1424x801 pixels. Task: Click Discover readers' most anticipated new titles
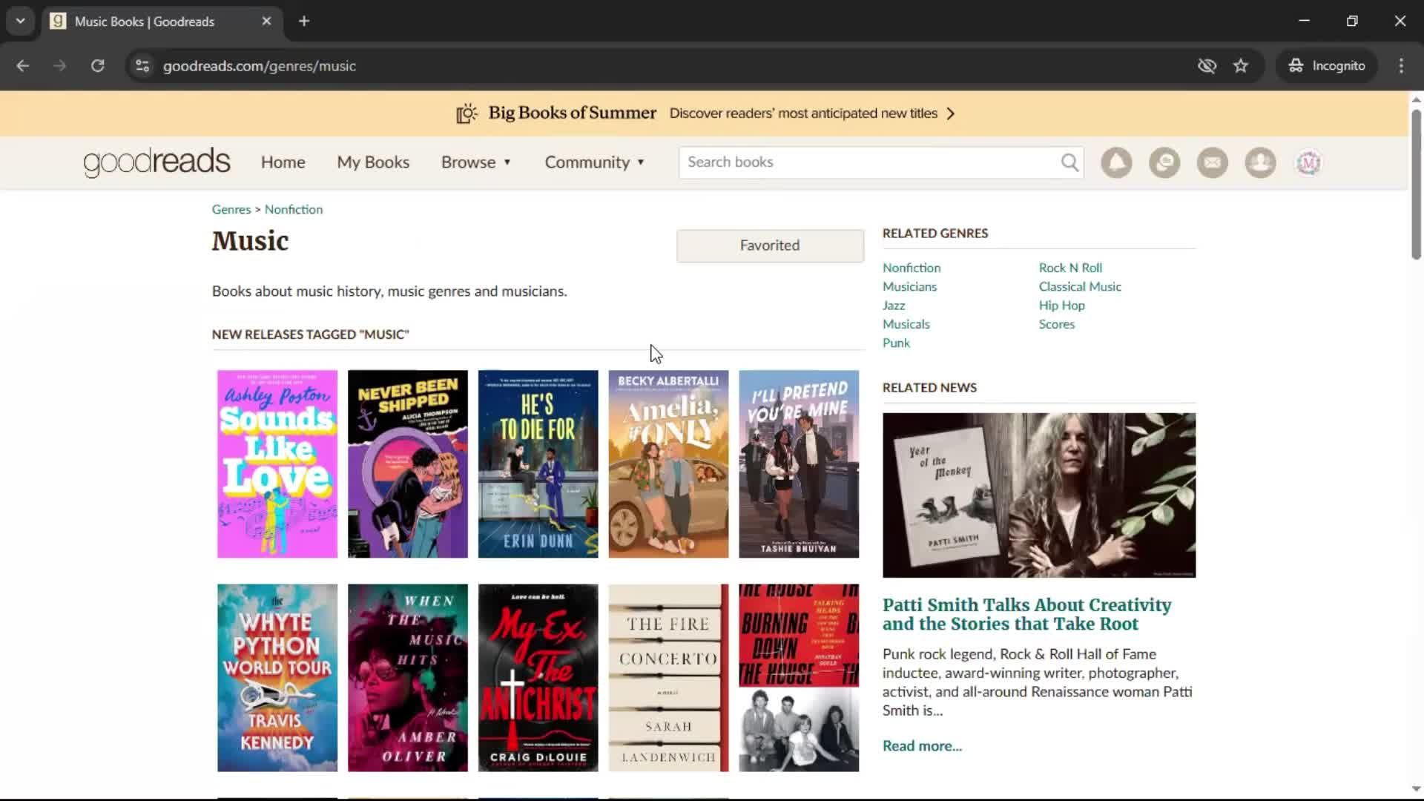click(x=803, y=113)
